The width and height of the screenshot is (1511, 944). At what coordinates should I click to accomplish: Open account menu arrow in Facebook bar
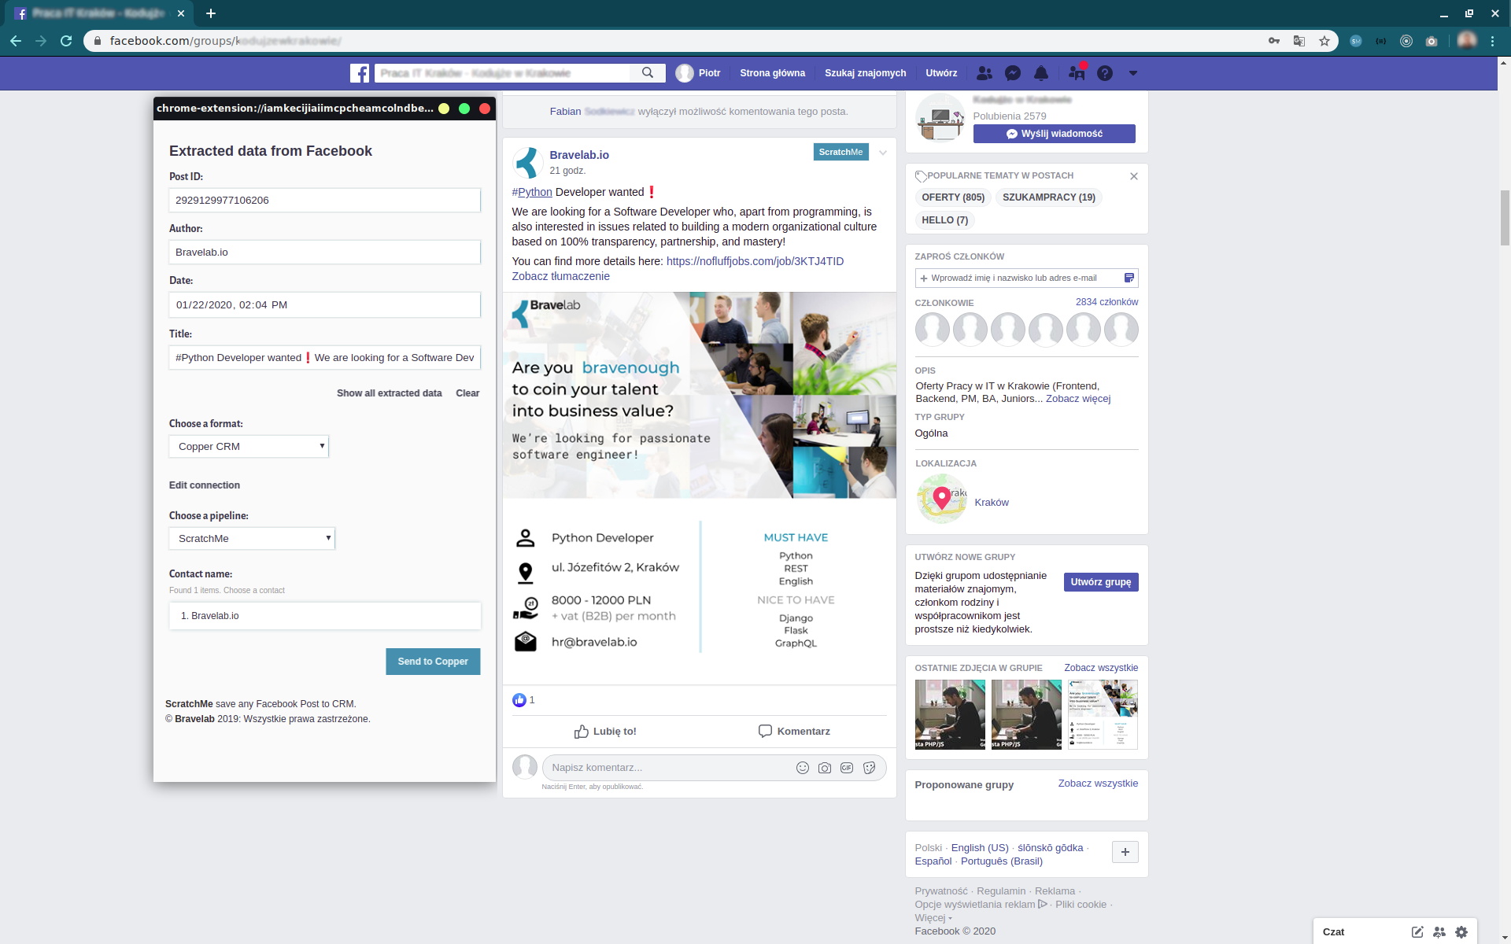click(x=1133, y=73)
